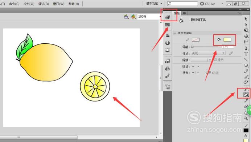This screenshot has height=142, width=251.
Task: Switch to the 属性 properties tab
Action: 177,13
